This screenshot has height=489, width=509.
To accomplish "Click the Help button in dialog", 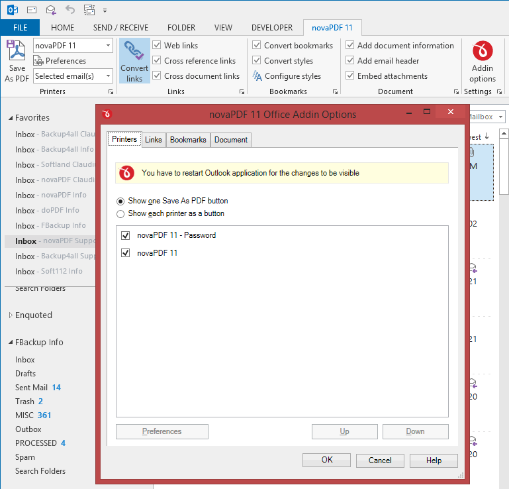I will coord(434,461).
